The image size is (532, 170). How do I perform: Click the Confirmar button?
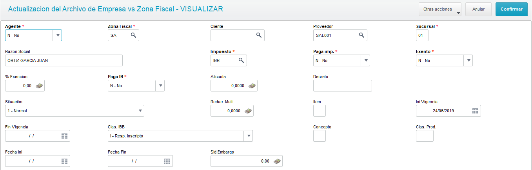511,9
